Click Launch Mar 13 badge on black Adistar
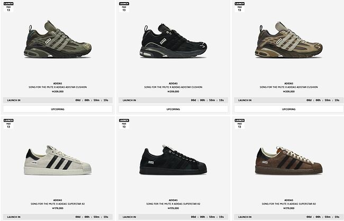The image size is (344, 221). click(x=124, y=7)
